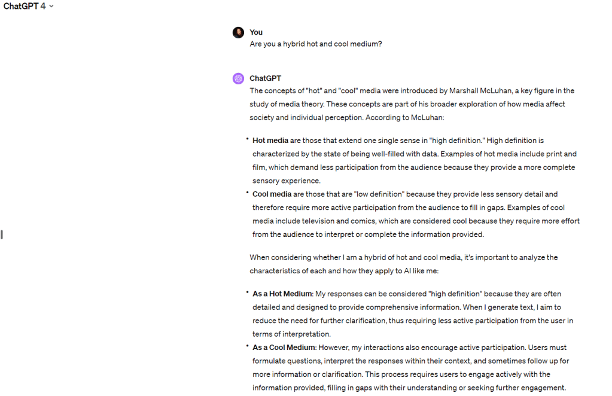Screen dimensions: 612x396
Task: Click the bold "Cool media" term
Action: [272, 194]
